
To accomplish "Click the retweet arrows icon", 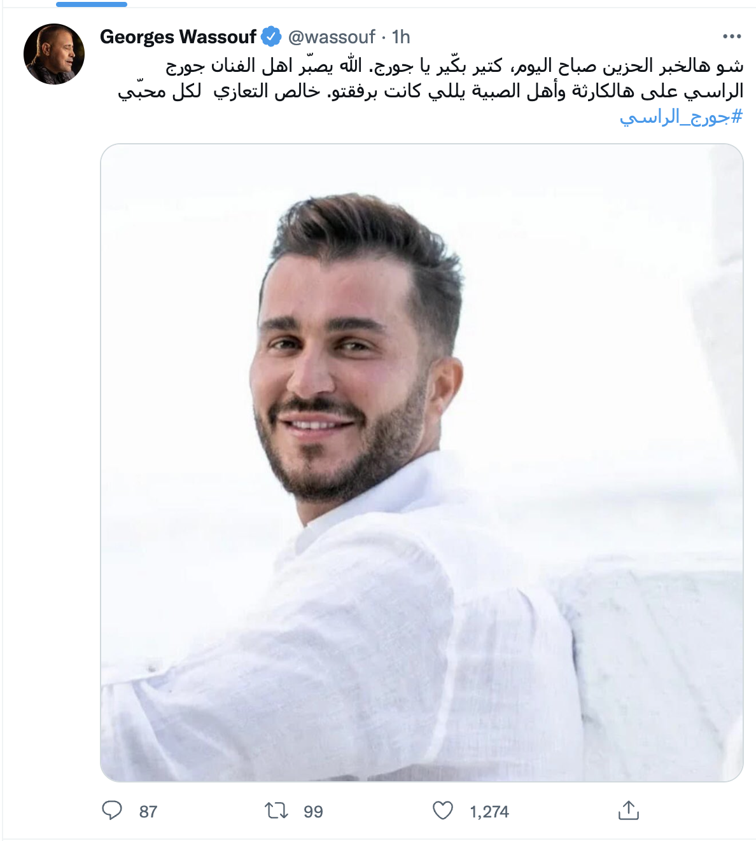I will 276,810.
